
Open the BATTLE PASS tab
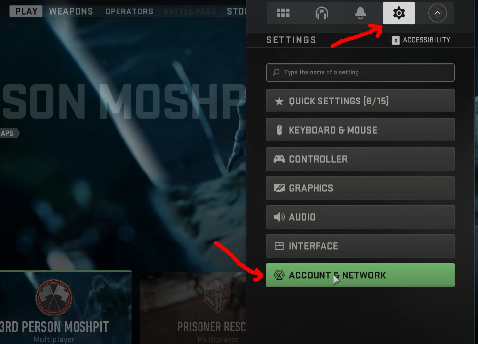[x=190, y=11]
